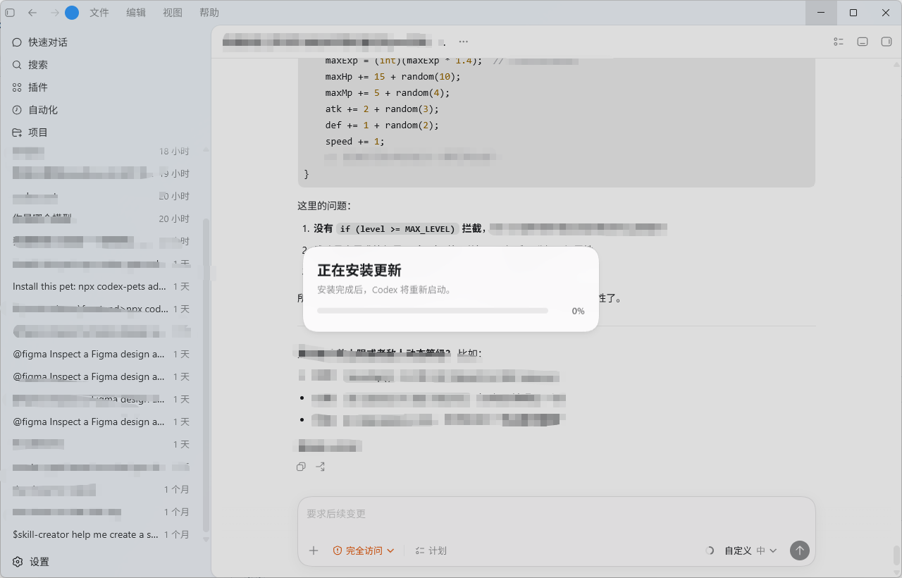
Task: Click the loading spinner icon left of 自定义
Action: (710, 551)
